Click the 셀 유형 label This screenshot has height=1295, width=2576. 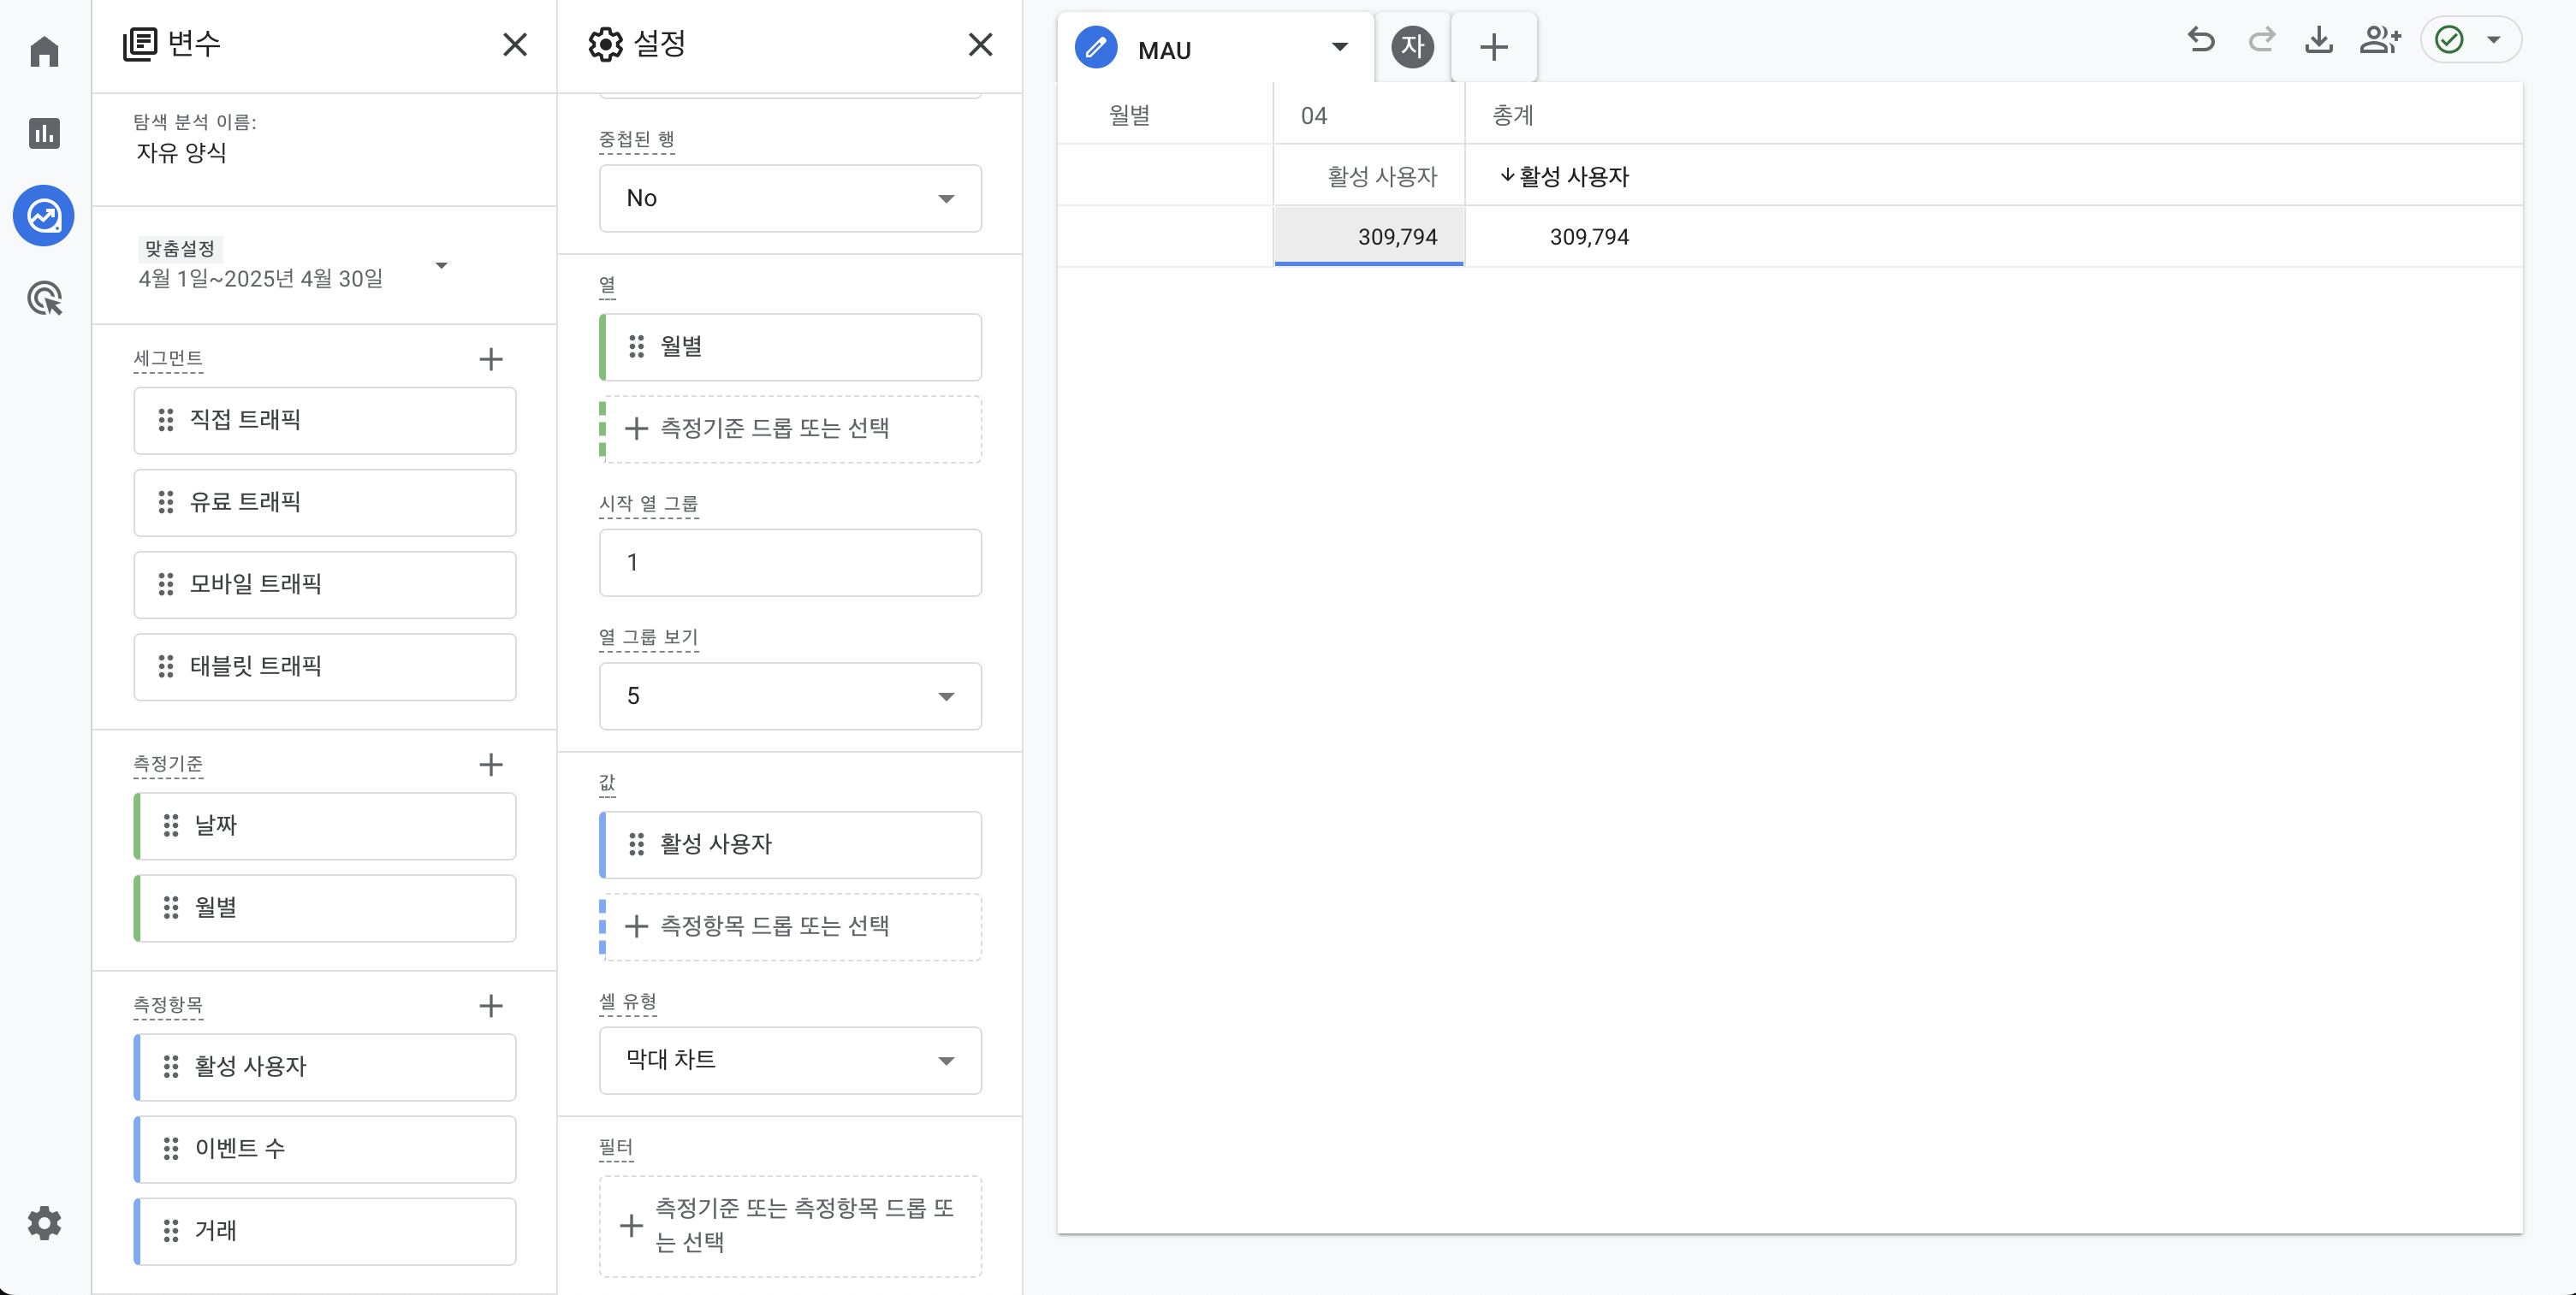tap(627, 1002)
